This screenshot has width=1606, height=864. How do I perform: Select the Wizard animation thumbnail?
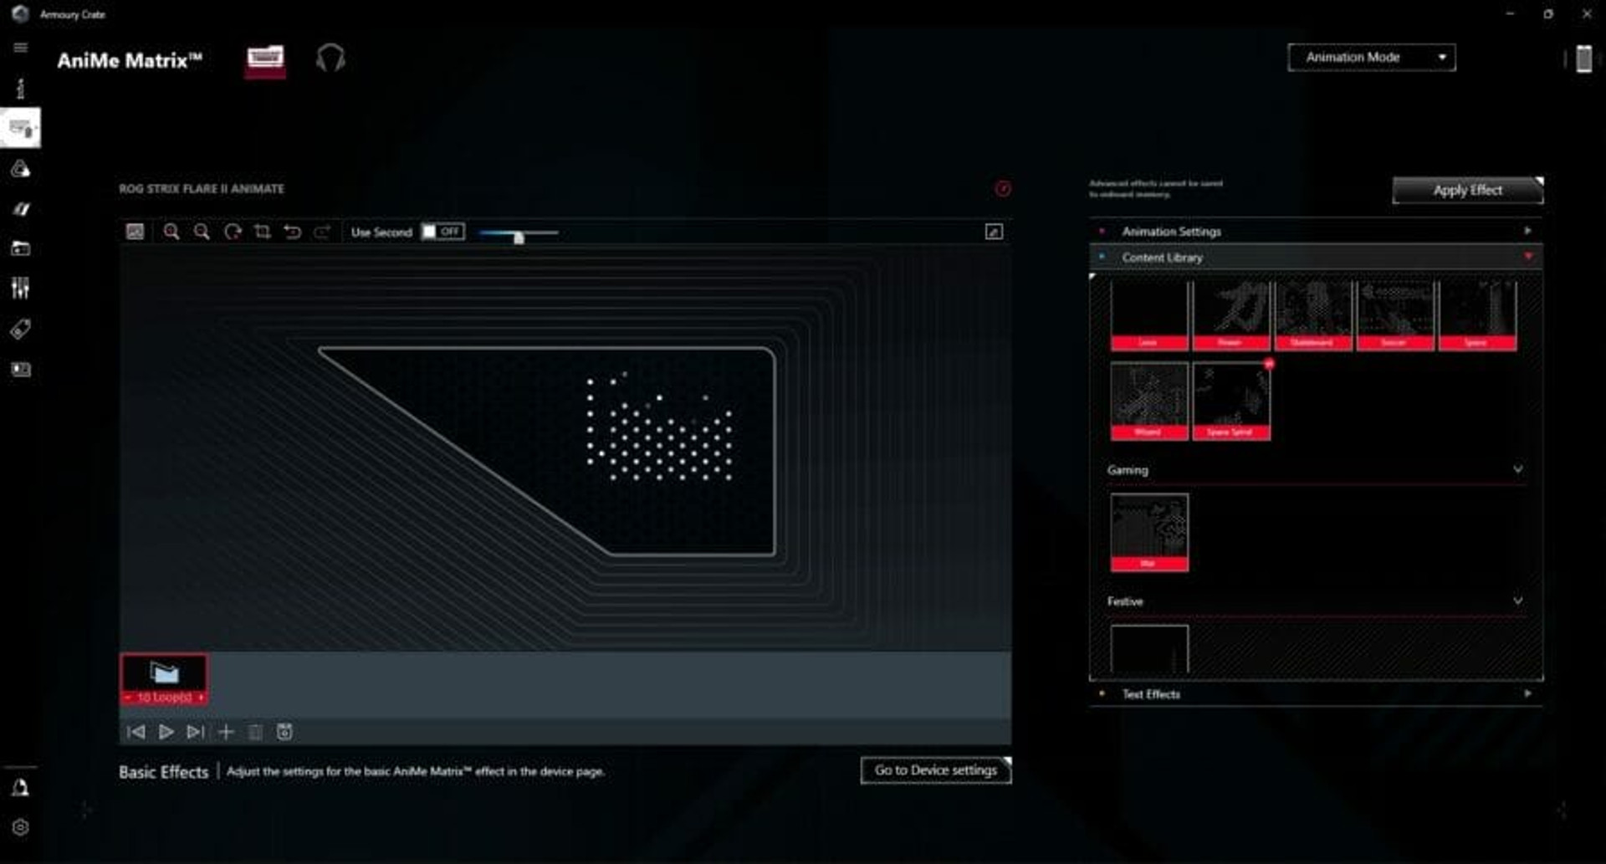point(1149,401)
